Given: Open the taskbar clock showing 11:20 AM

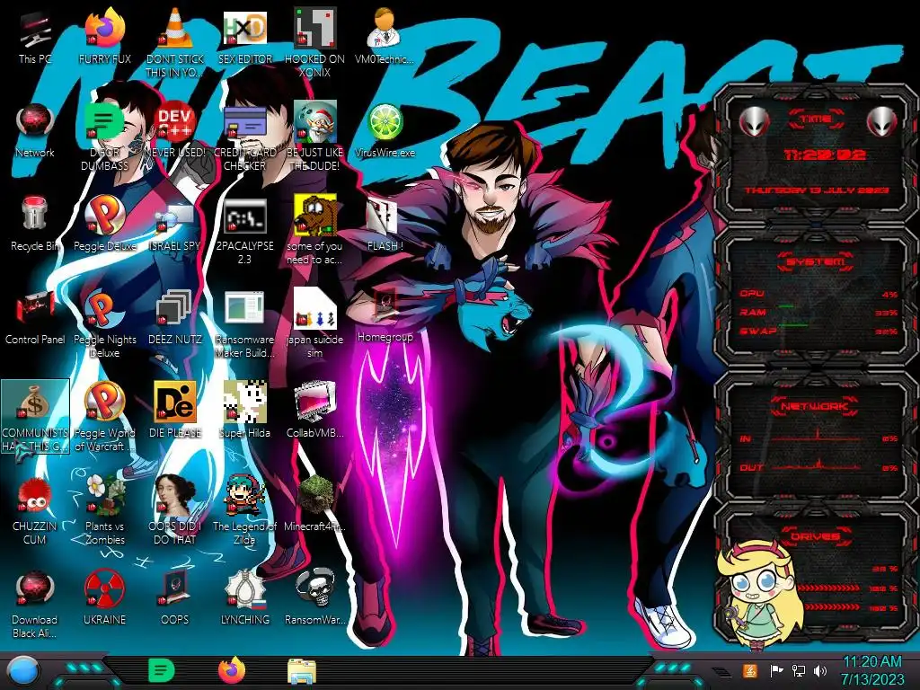Looking at the screenshot, I should [x=871, y=670].
